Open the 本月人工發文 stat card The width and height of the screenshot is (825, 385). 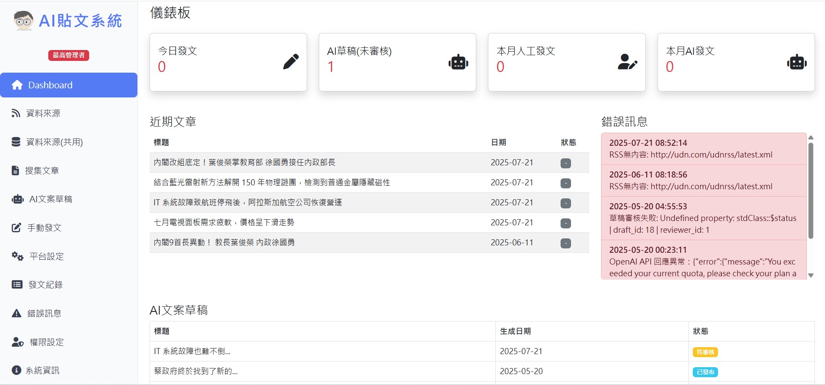[567, 62]
